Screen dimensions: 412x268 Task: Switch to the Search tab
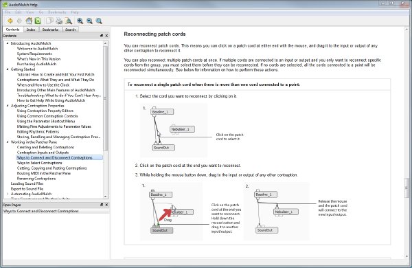coord(71,30)
